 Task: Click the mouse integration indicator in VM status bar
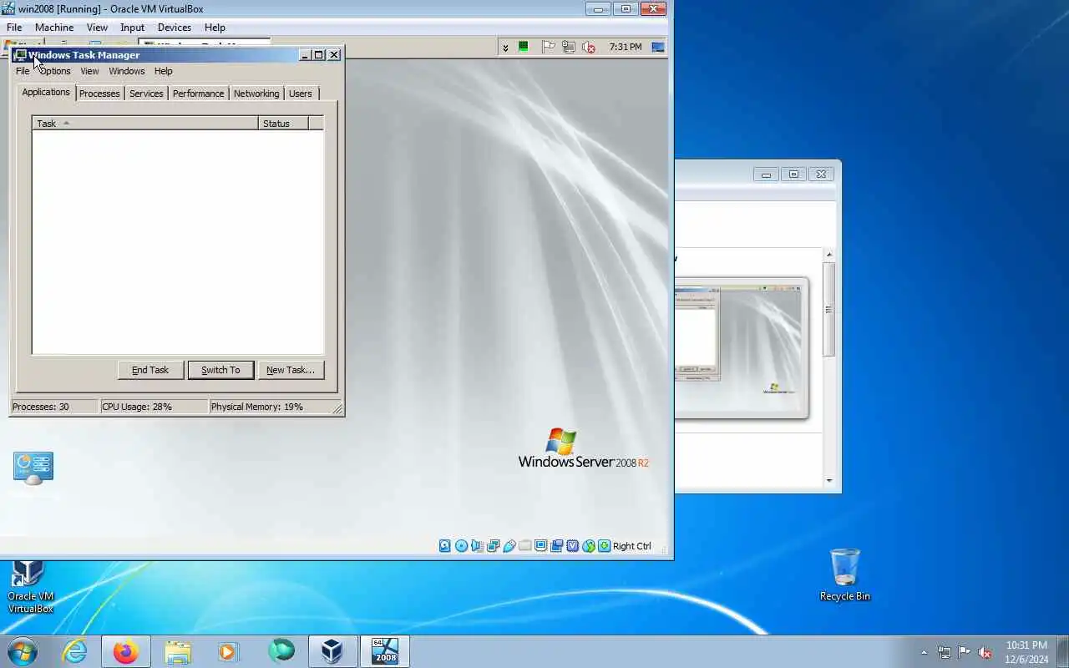tap(588, 546)
